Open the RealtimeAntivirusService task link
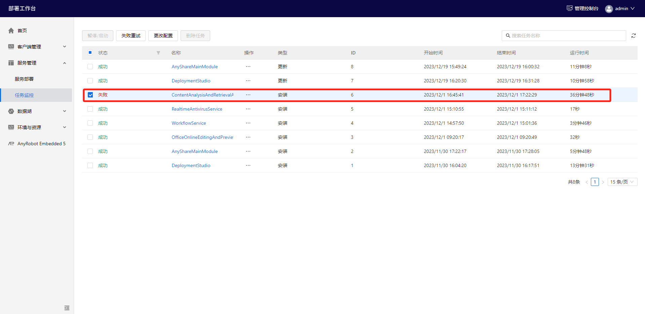Screen dimensions: 645x314 point(197,109)
